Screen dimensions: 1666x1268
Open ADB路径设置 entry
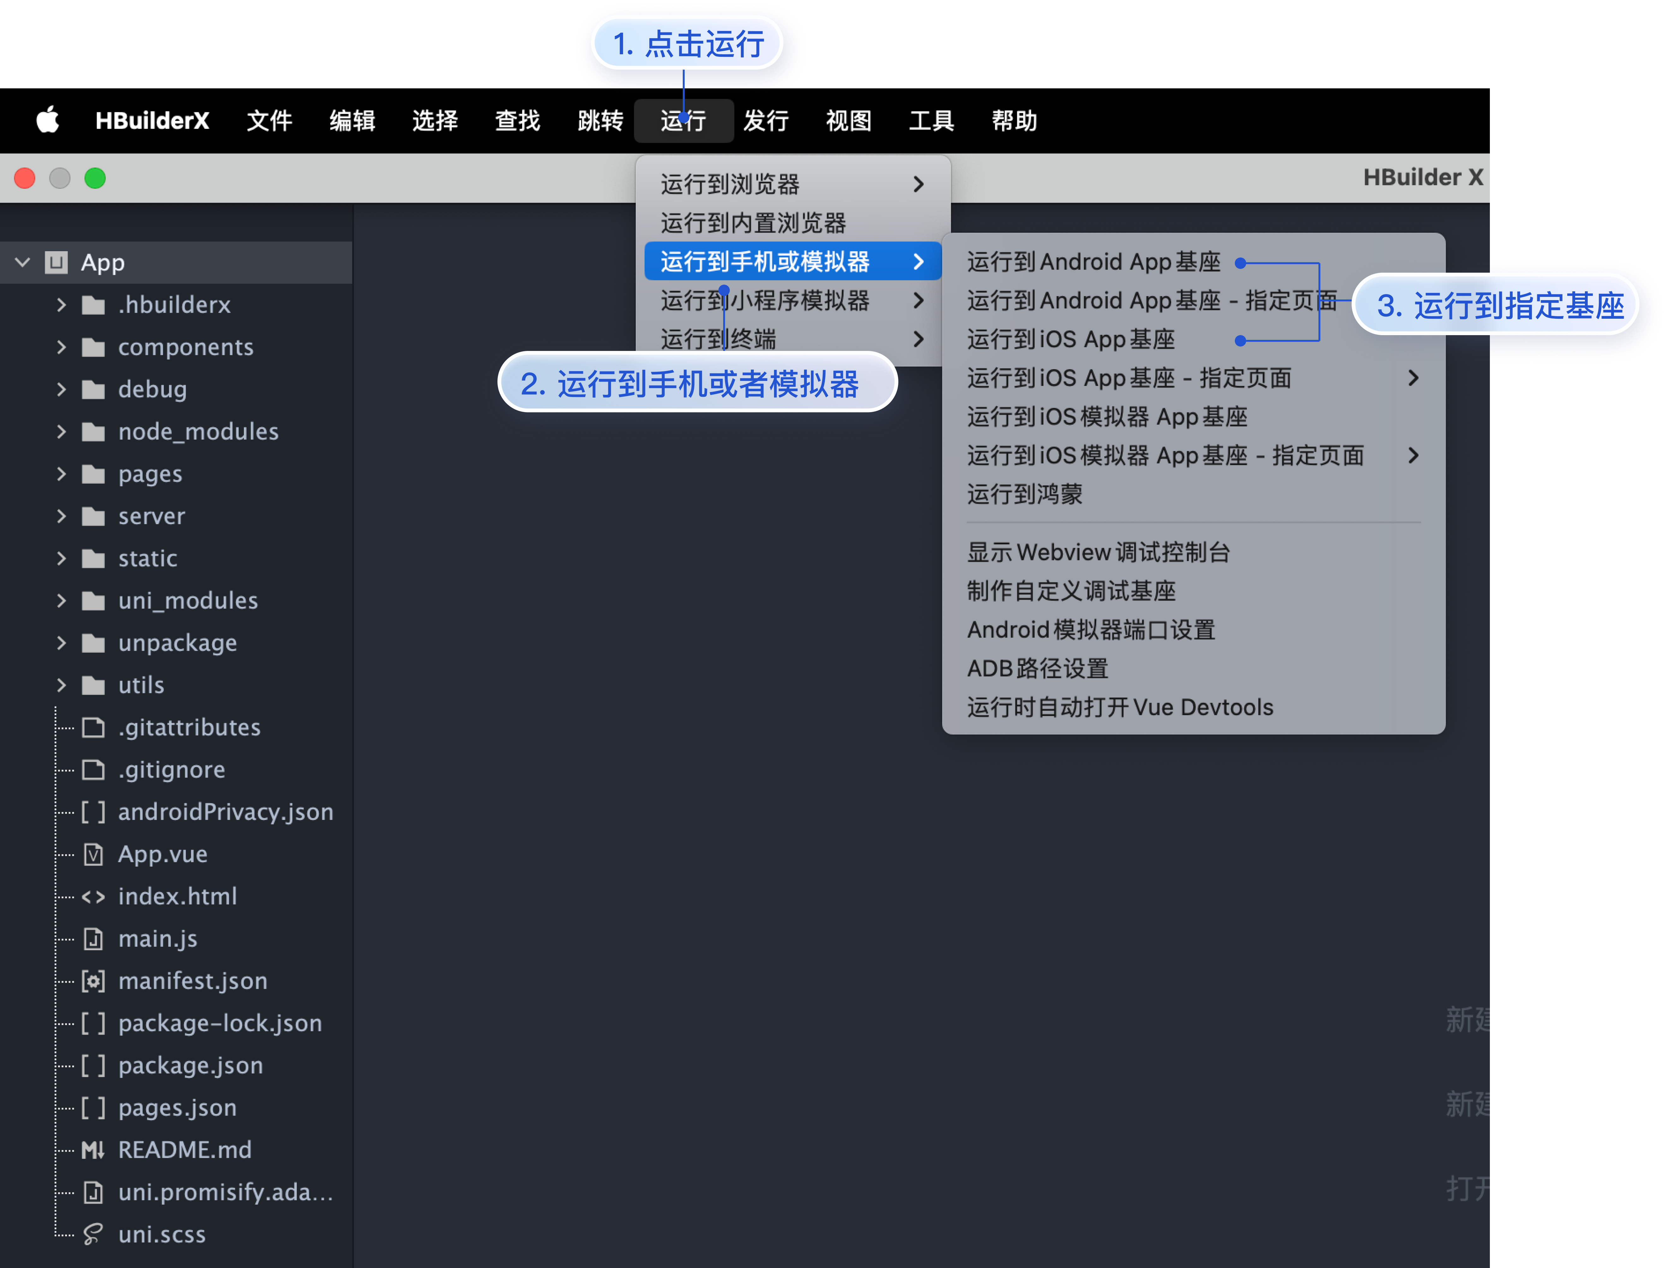click(1037, 669)
